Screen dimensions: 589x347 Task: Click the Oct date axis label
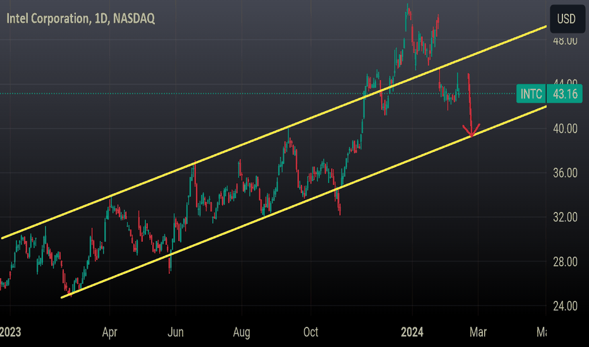[311, 332]
